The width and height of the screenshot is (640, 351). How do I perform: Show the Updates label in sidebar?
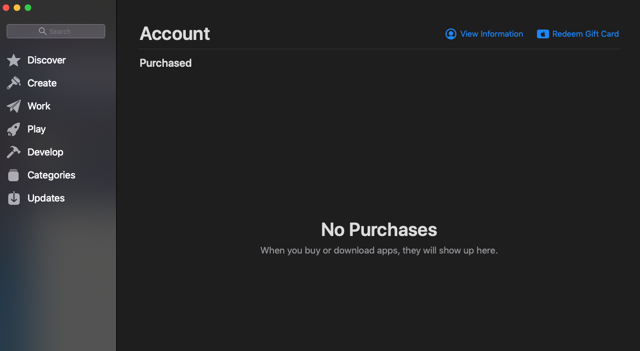(46, 198)
